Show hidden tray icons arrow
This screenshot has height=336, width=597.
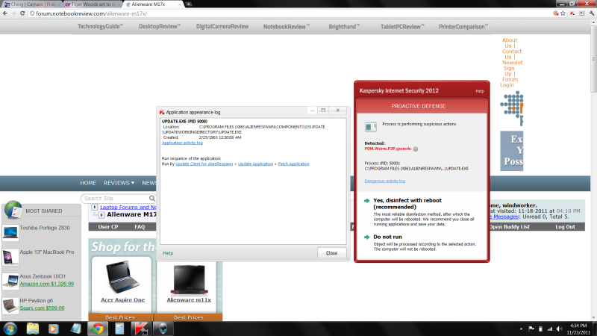(x=521, y=329)
